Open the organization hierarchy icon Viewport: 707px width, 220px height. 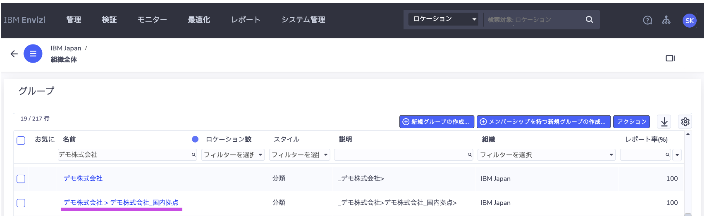click(666, 20)
